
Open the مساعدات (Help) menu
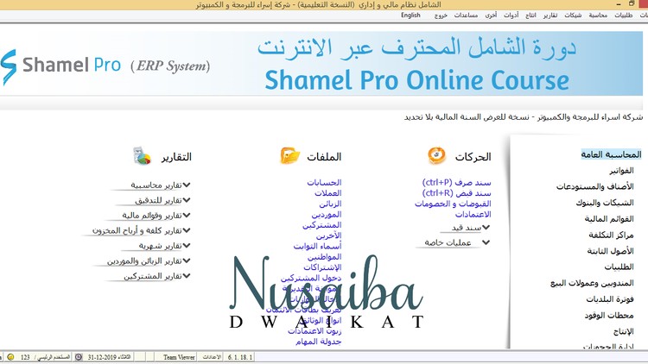466,16
